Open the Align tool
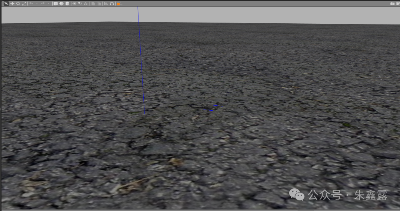400x211 pixels. [x=106, y=4]
